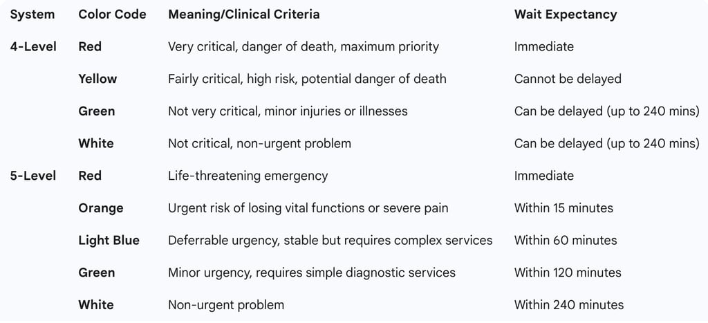The image size is (708, 323).
Task: Select the Light Blue color code cell
Action: point(109,240)
